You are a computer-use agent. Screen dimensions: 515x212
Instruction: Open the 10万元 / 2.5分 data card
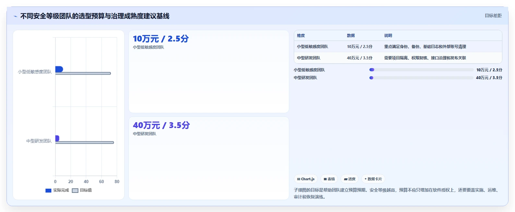point(209,72)
